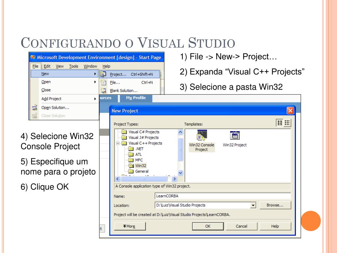Click the .NET folder icon
The height and width of the screenshot is (253, 337).
pyautogui.click(x=131, y=149)
